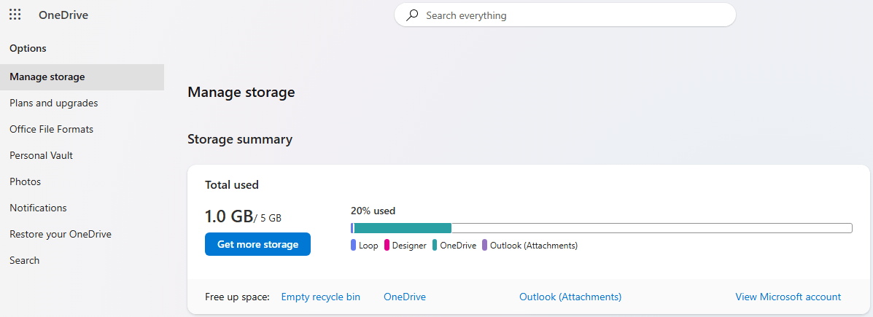Click the Outlook (Attachments) purple swatch
The image size is (873, 317).
click(484, 246)
